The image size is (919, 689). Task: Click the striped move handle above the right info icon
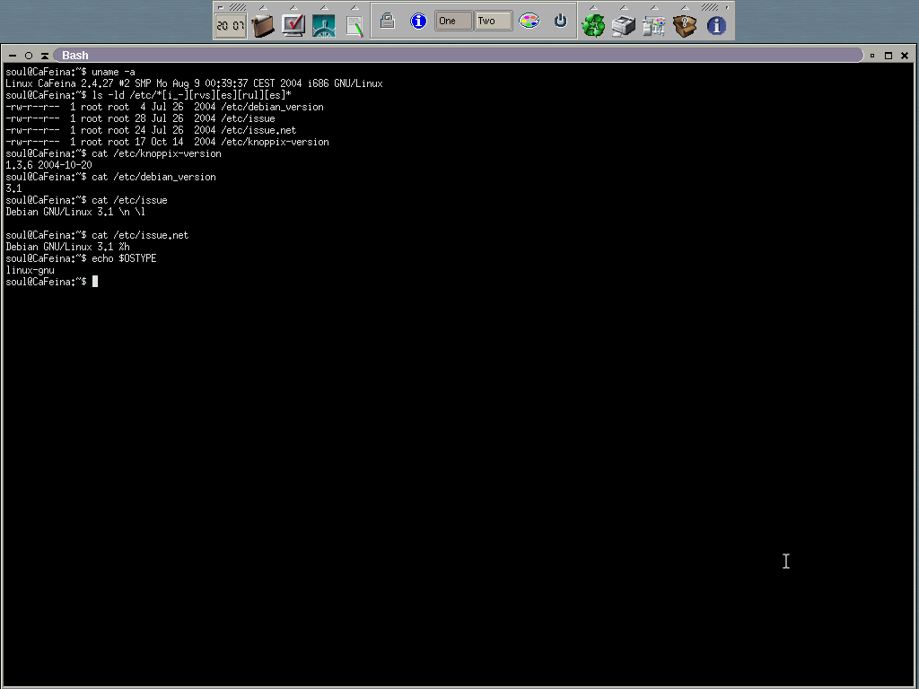pyautogui.click(x=710, y=7)
